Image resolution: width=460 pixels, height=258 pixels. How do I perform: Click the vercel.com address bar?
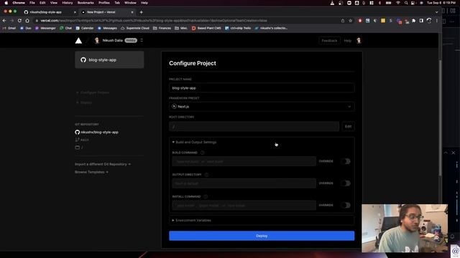[x=188, y=21]
